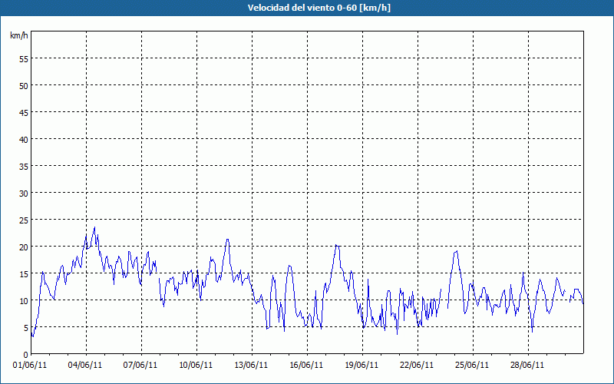614x384 pixels.
Task: Click the highest wind peak near 04/06/11
Action: 94,227
